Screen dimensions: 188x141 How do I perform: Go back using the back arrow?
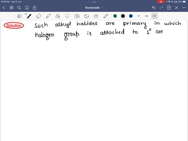[4, 8]
